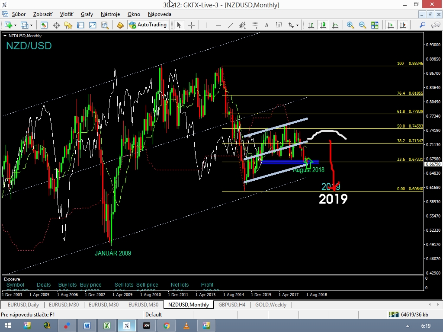Select the NZDUSD,Monthly chart tab

pos(189,305)
